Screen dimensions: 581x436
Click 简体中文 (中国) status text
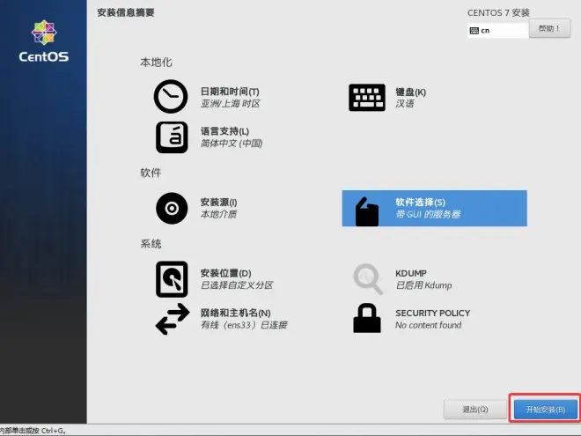232,144
